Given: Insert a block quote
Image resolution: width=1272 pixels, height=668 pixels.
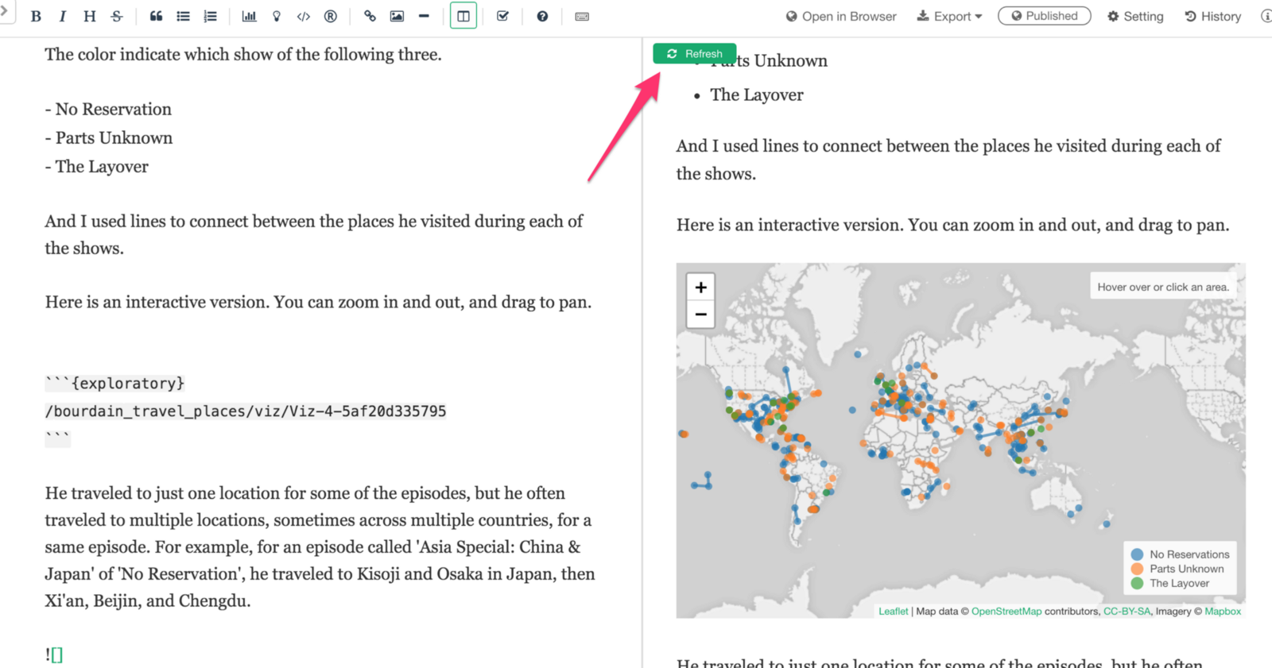Looking at the screenshot, I should pos(156,17).
